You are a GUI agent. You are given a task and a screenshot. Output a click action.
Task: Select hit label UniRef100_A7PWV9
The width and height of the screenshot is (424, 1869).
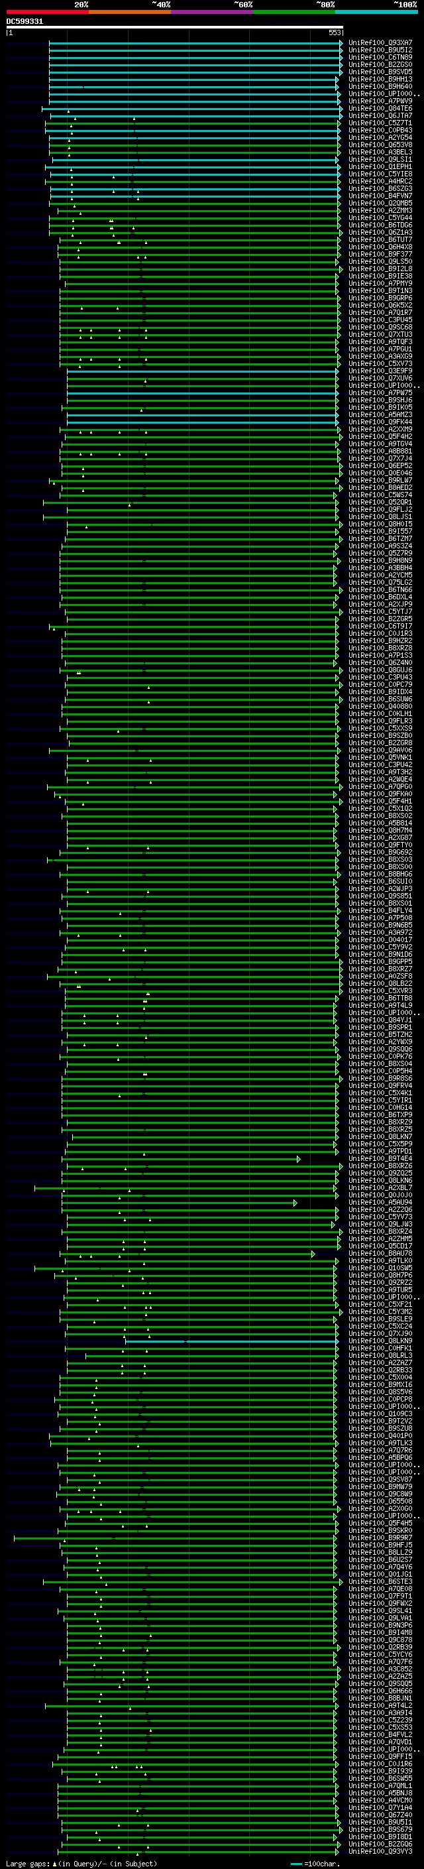coord(380,101)
